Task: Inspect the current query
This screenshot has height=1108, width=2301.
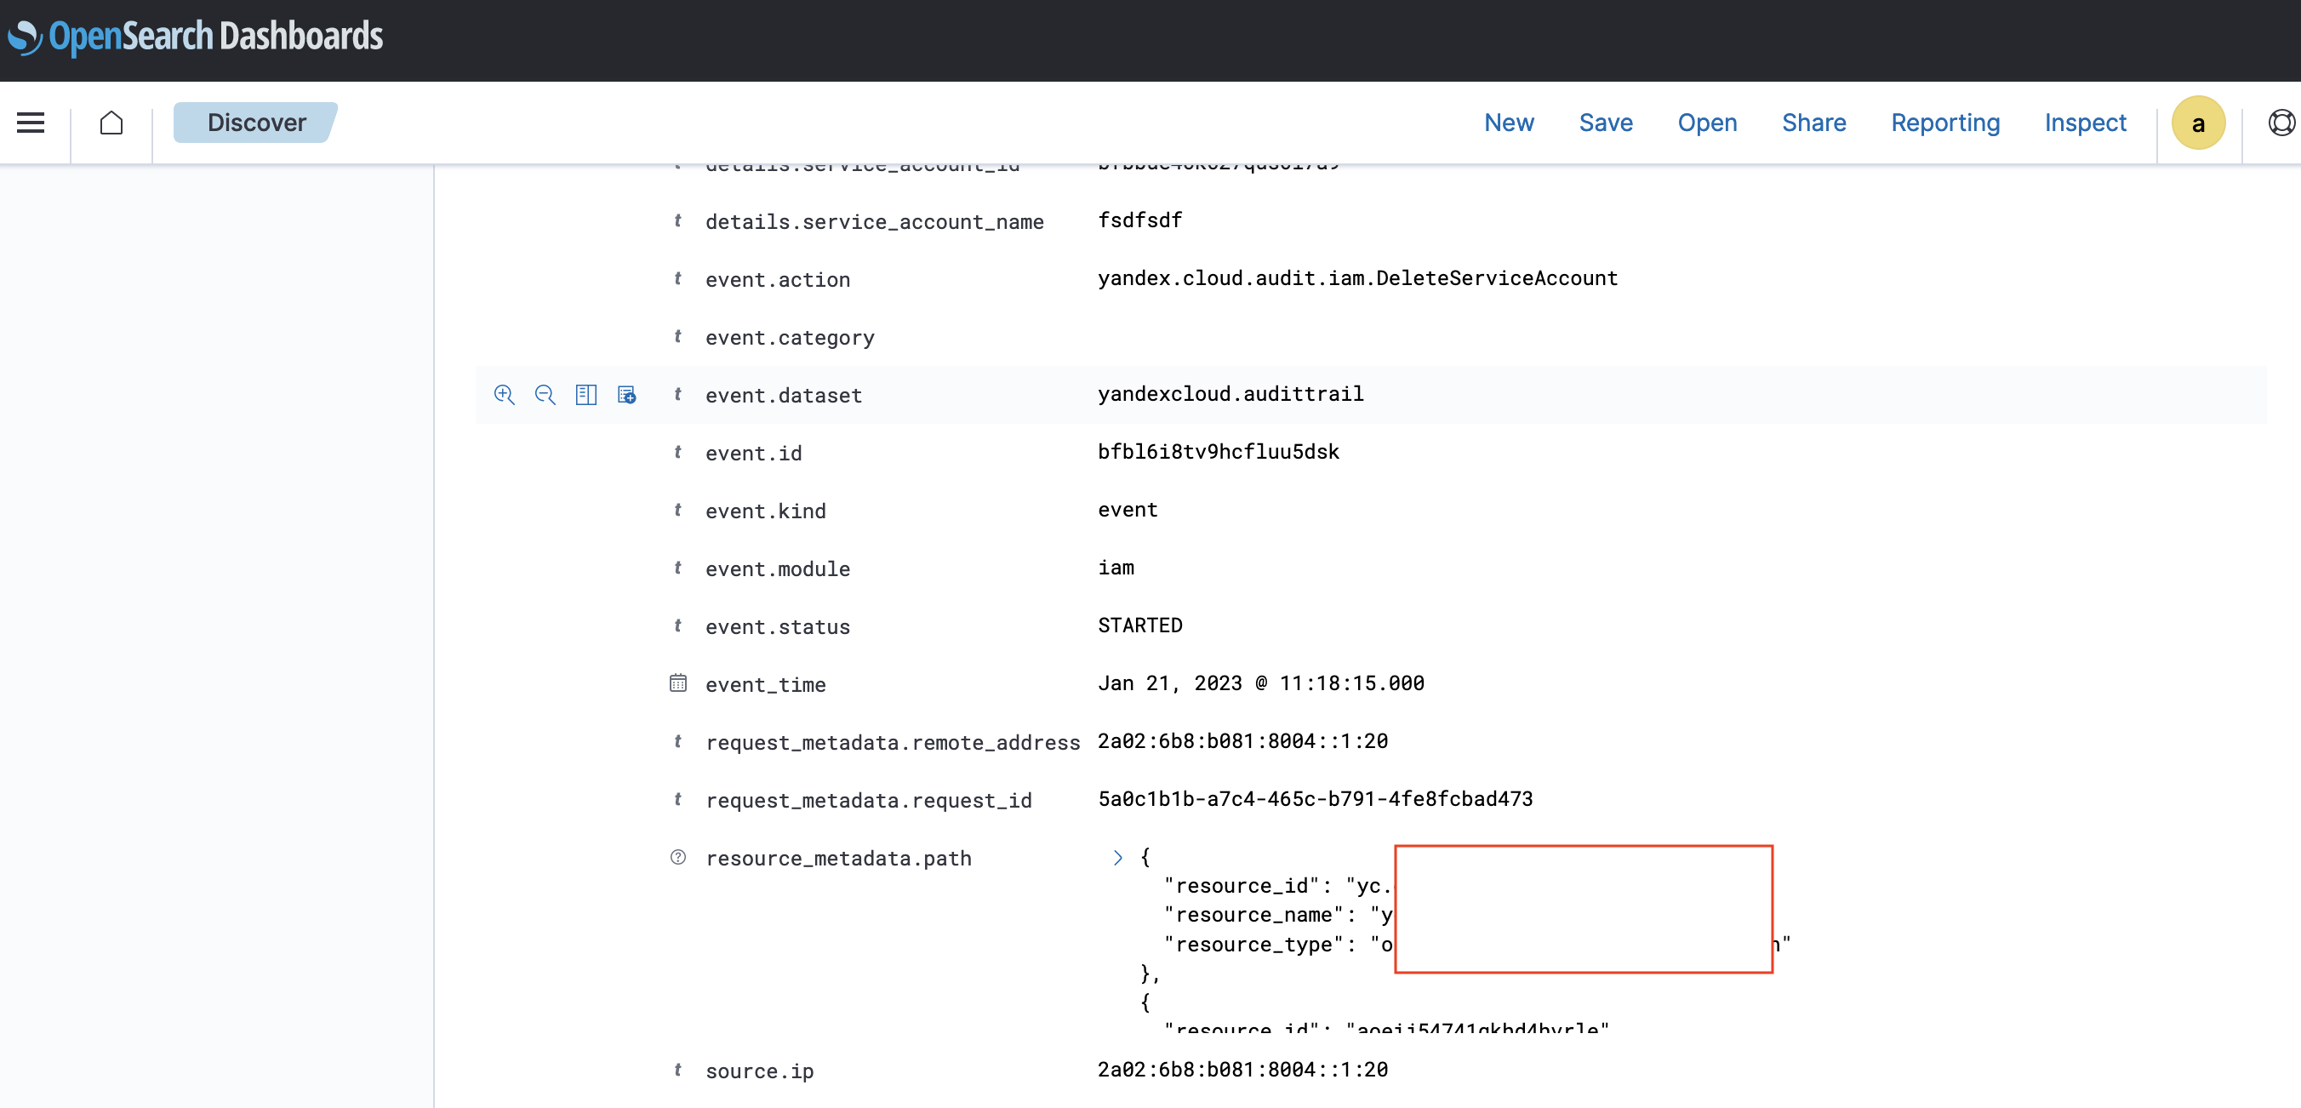Action: click(x=2086, y=123)
